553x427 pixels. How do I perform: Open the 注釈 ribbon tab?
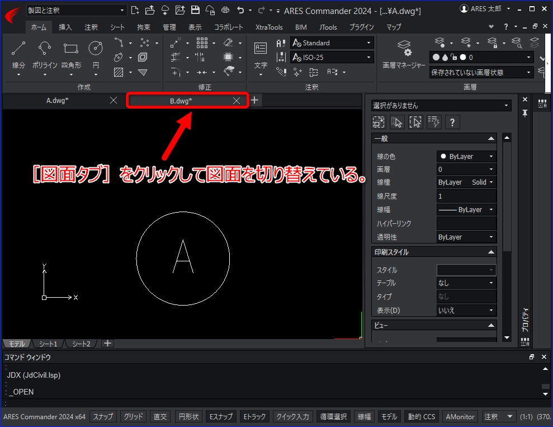click(91, 27)
